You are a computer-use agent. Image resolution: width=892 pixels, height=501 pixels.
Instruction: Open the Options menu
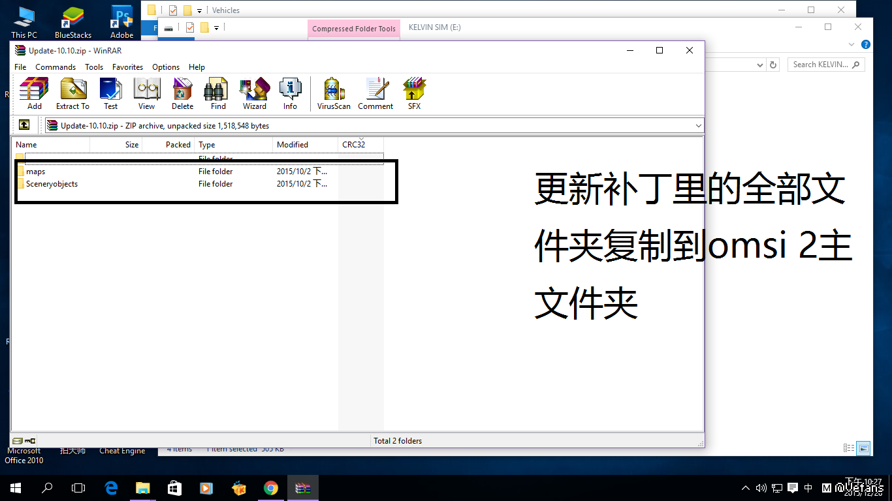point(166,67)
